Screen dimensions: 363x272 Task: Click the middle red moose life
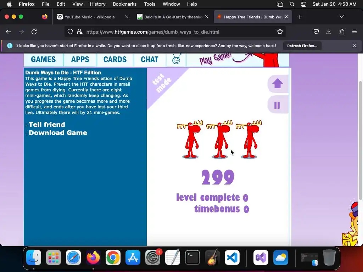pyautogui.click(x=219, y=139)
